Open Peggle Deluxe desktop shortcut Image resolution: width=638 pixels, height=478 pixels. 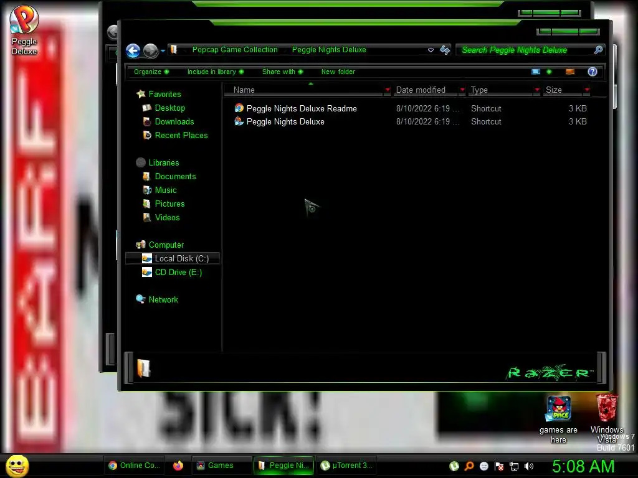[x=24, y=30]
